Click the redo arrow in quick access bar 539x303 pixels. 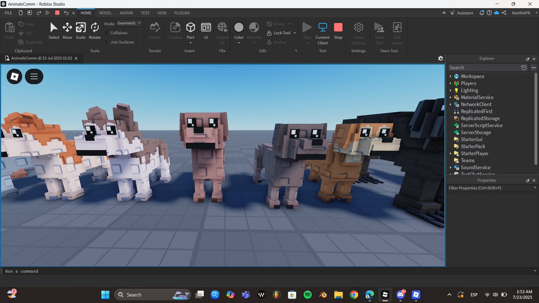39,13
